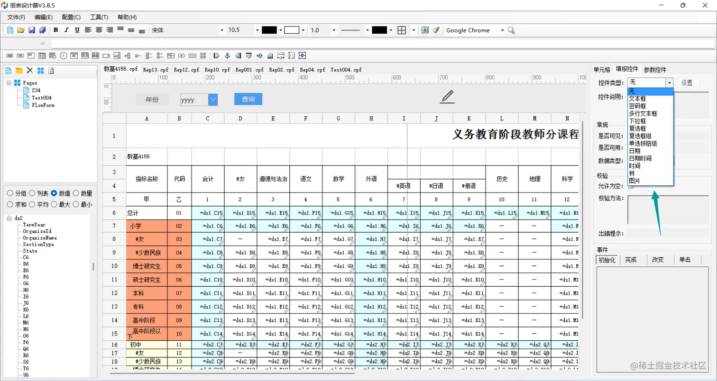Collapse the Pages tree node
Screen dimensions: 717x381
9,83
